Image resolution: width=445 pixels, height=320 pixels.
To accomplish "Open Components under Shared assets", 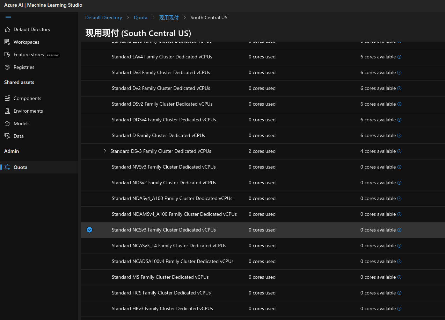I will [x=39, y=98].
